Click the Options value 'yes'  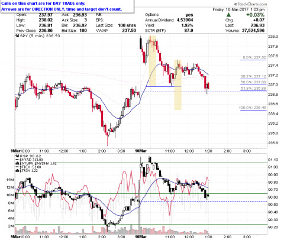[x=189, y=15]
